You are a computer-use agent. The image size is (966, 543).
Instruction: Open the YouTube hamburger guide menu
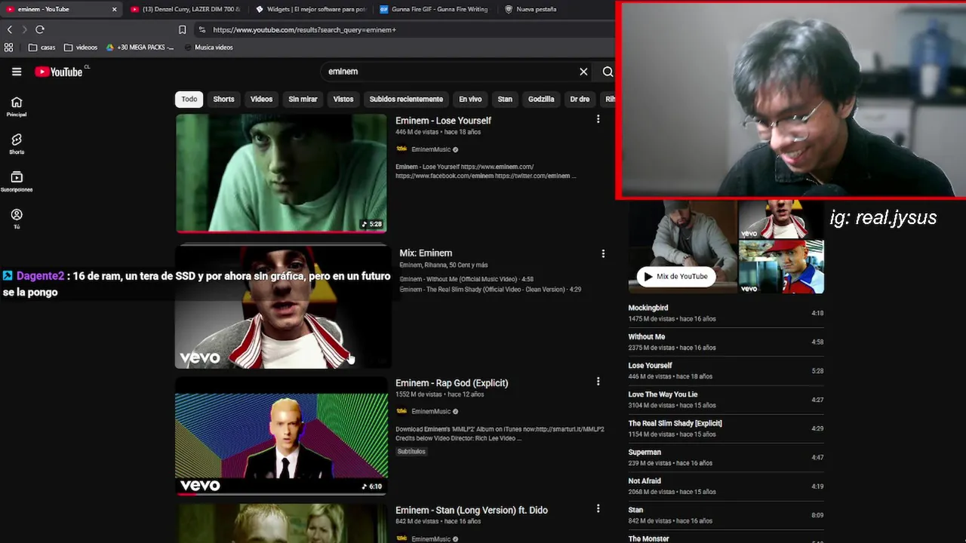click(17, 72)
